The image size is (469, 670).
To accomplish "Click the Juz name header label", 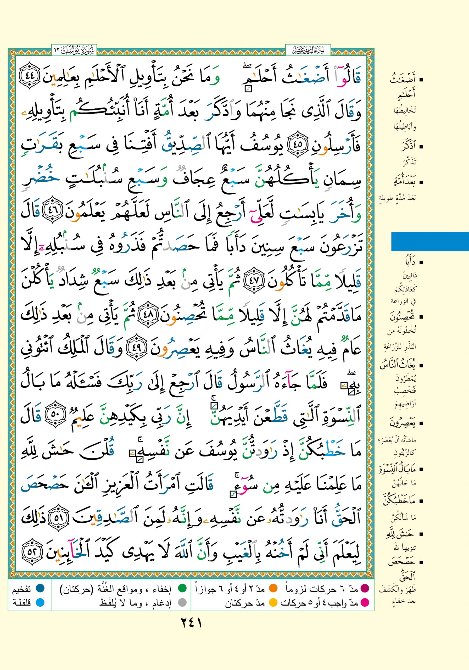I will tap(308, 51).
